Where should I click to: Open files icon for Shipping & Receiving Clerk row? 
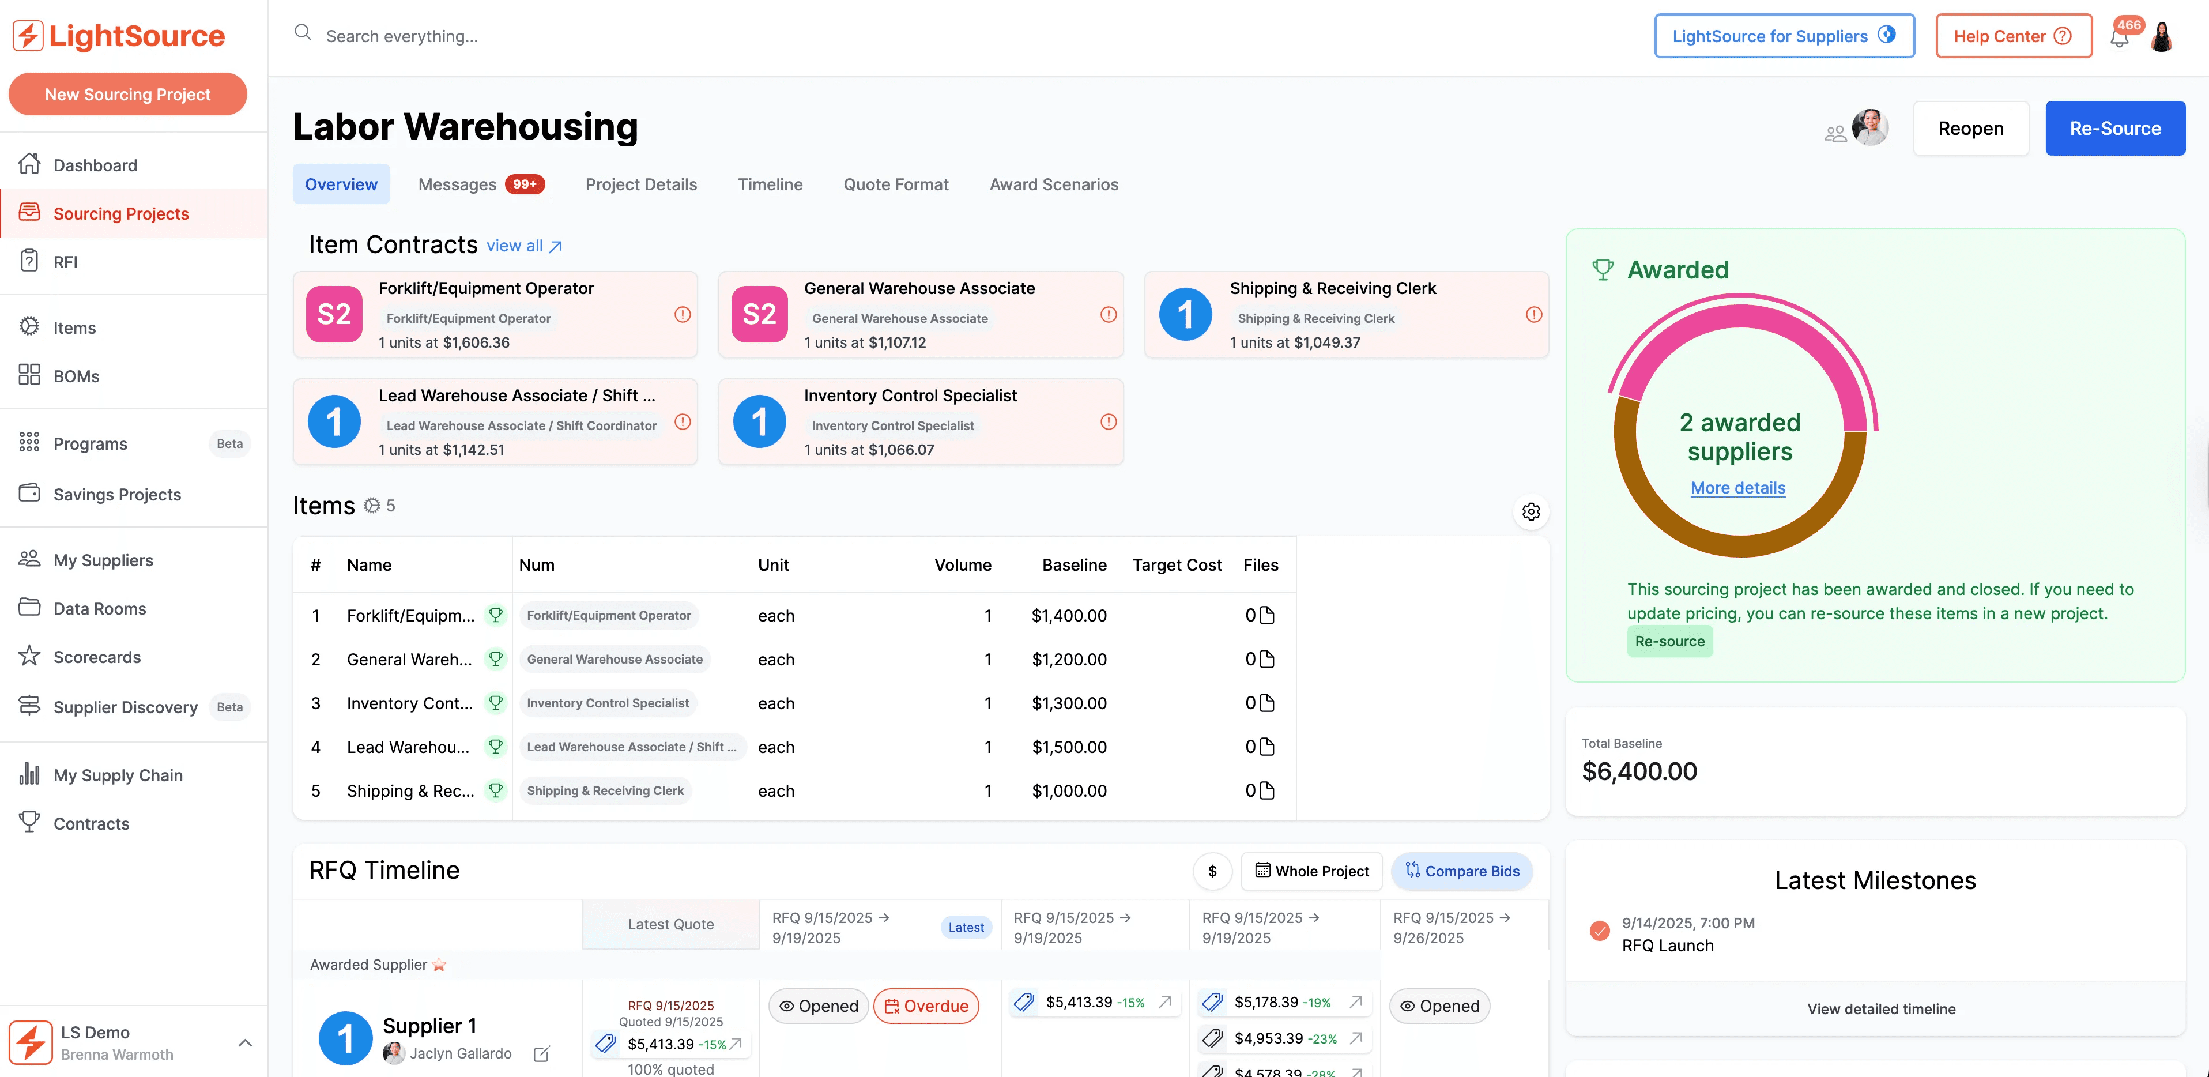tap(1266, 790)
